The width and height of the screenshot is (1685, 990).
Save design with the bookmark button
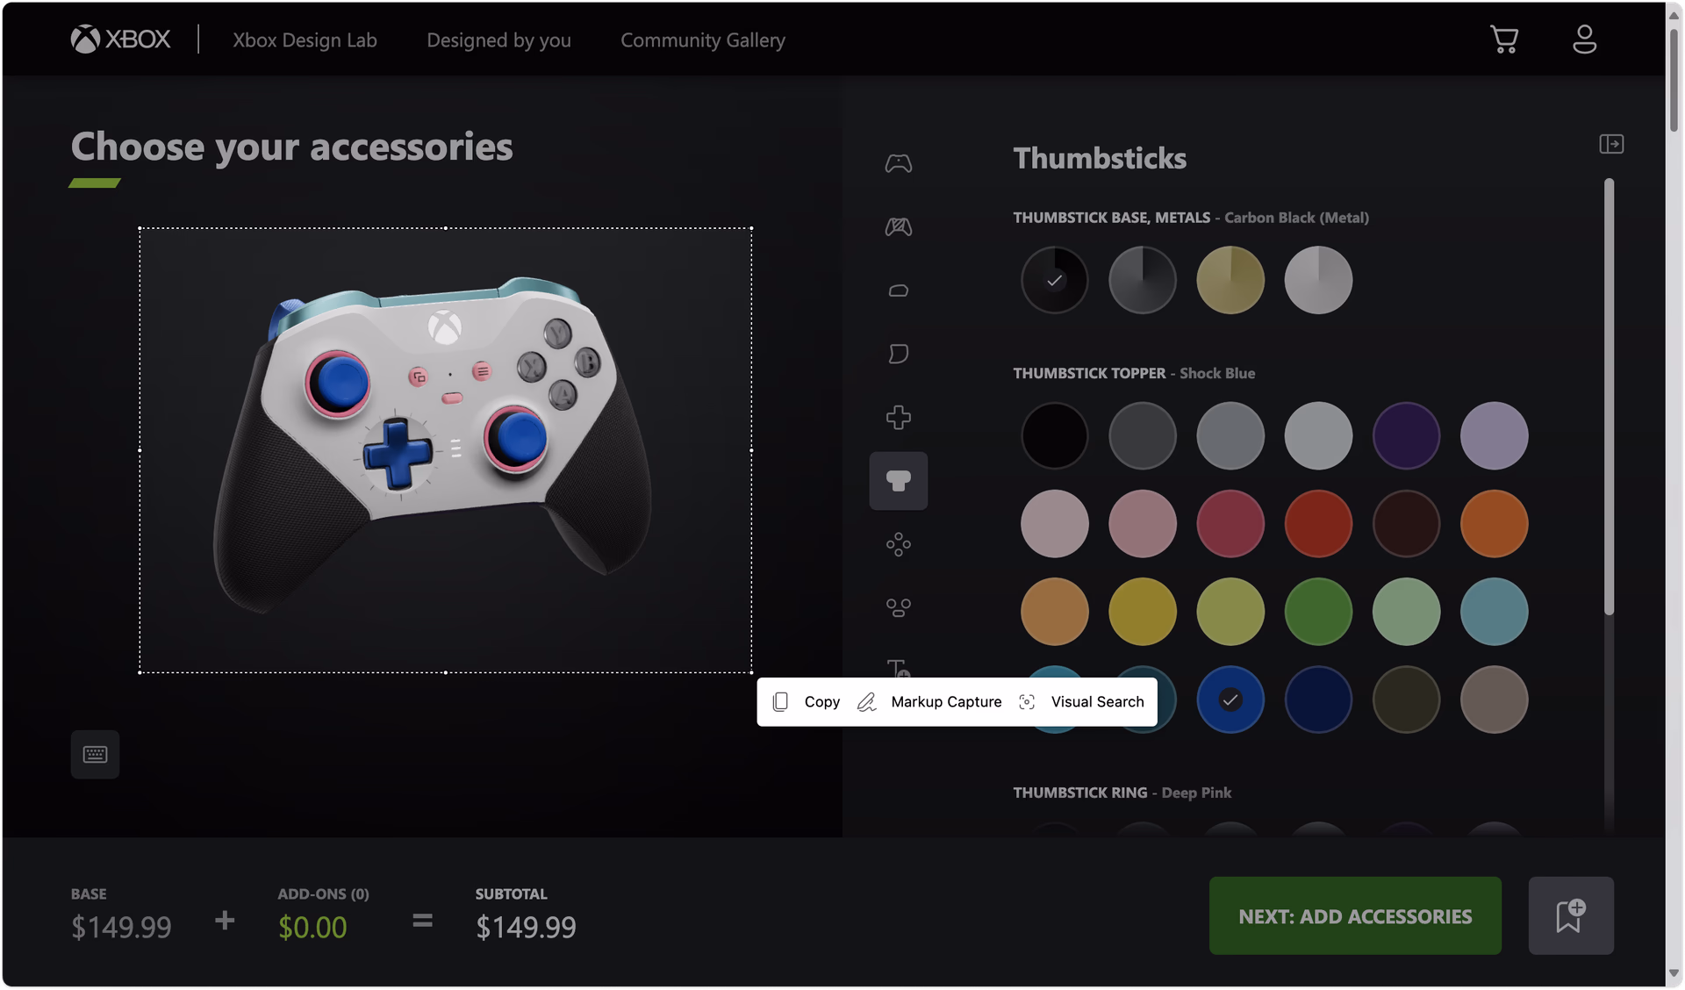coord(1571,916)
